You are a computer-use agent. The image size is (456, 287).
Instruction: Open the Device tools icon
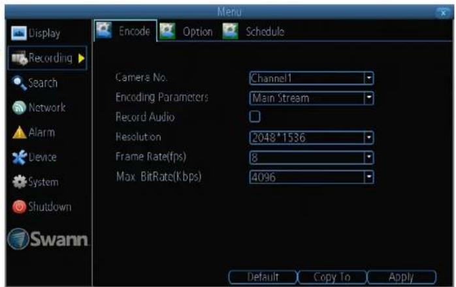point(20,157)
